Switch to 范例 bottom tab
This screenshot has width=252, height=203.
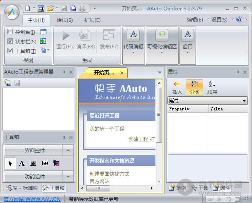(177, 188)
